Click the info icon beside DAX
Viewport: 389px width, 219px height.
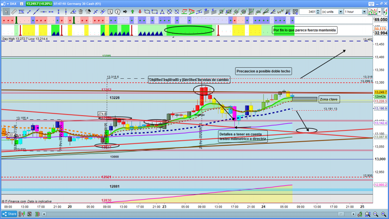[x=22, y=3]
